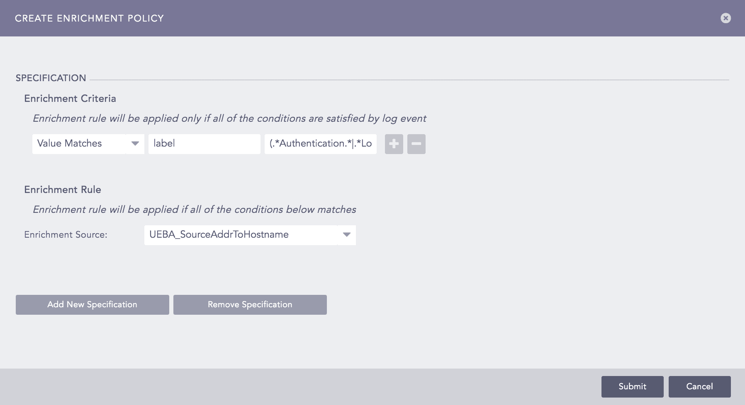745x405 pixels.
Task: Click the CREATE ENRICHMENT POLICY title bar
Action: point(89,18)
